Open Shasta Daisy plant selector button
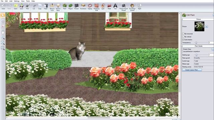The height and width of the screenshot is (120, 214). coord(213,49)
